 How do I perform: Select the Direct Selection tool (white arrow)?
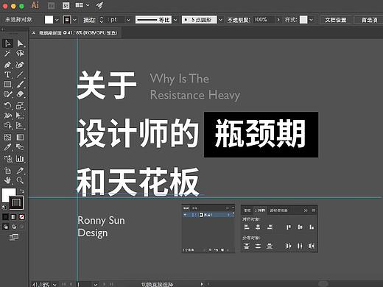click(x=20, y=43)
